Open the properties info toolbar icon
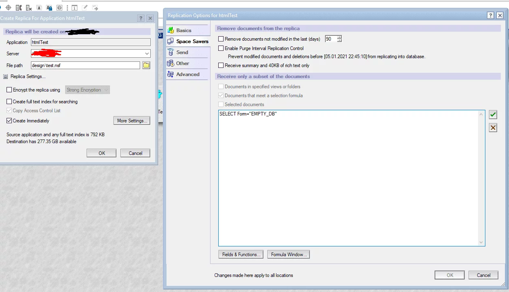This screenshot has height=292, width=509. pos(75,7)
